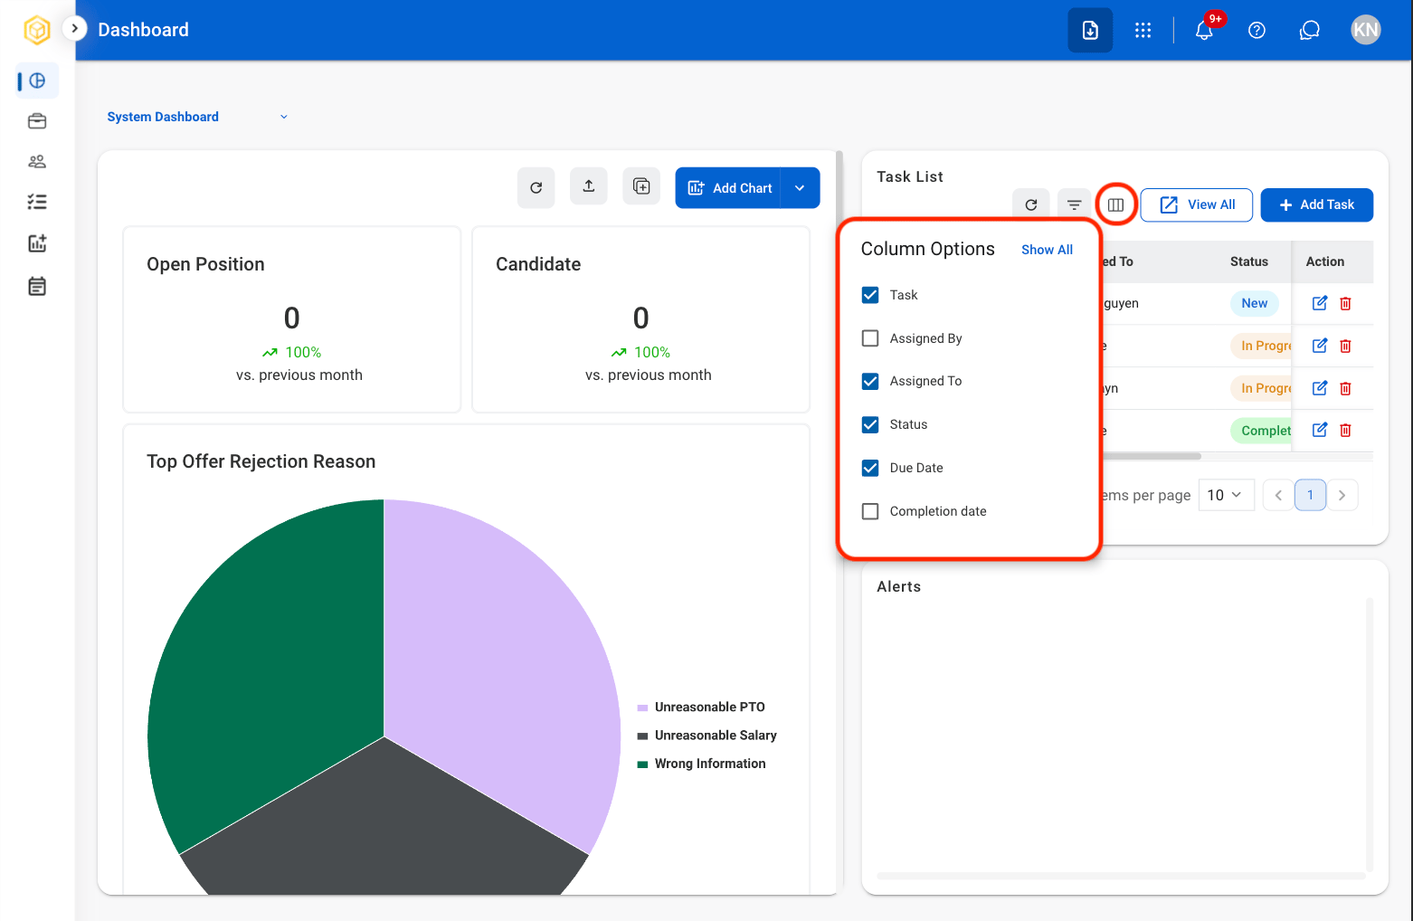Refresh the dashboard charts

(x=536, y=187)
